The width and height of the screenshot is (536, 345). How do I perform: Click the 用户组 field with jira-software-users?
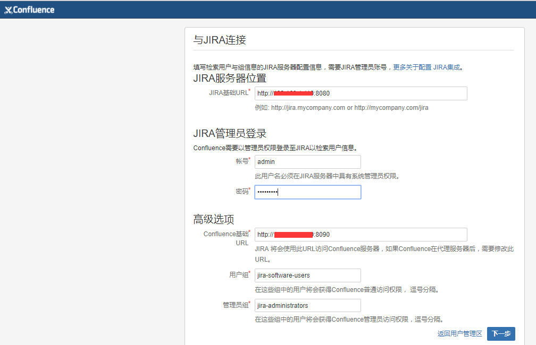(308, 275)
